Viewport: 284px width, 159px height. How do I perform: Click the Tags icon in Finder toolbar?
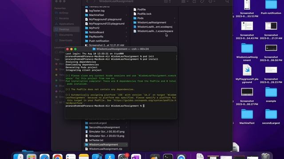tap(202, 1)
